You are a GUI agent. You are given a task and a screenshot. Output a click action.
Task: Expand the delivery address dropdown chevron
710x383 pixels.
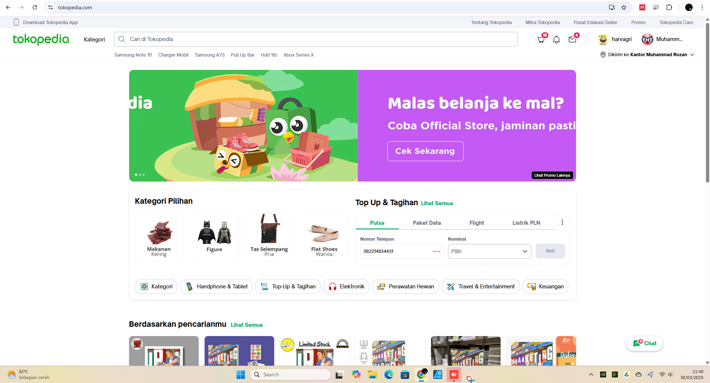pos(692,55)
